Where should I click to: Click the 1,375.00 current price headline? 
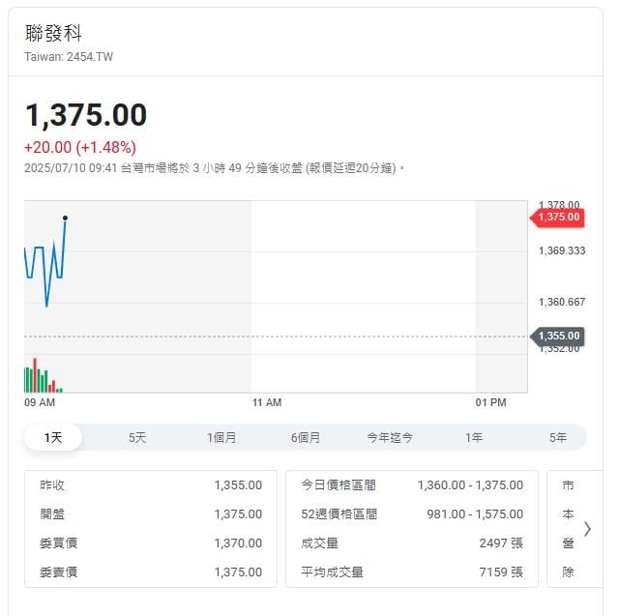pyautogui.click(x=86, y=115)
